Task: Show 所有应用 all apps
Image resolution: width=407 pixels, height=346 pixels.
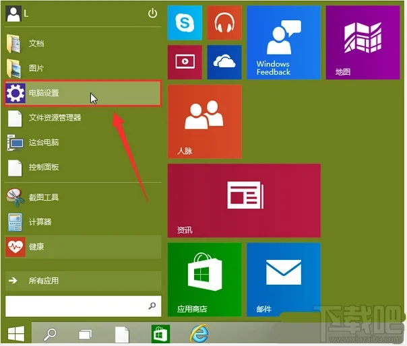Action: [x=83, y=281]
